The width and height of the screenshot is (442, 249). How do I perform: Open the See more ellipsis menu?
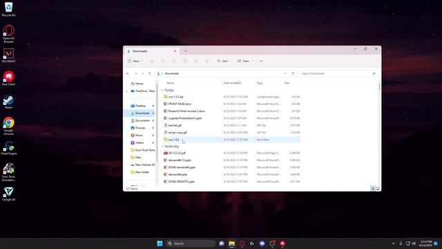pyautogui.click(x=261, y=61)
